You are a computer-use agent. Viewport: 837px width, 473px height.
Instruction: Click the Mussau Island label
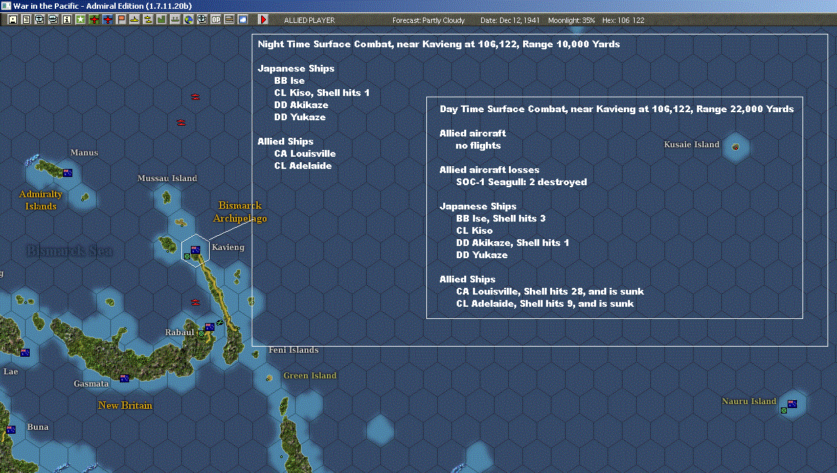tap(167, 178)
